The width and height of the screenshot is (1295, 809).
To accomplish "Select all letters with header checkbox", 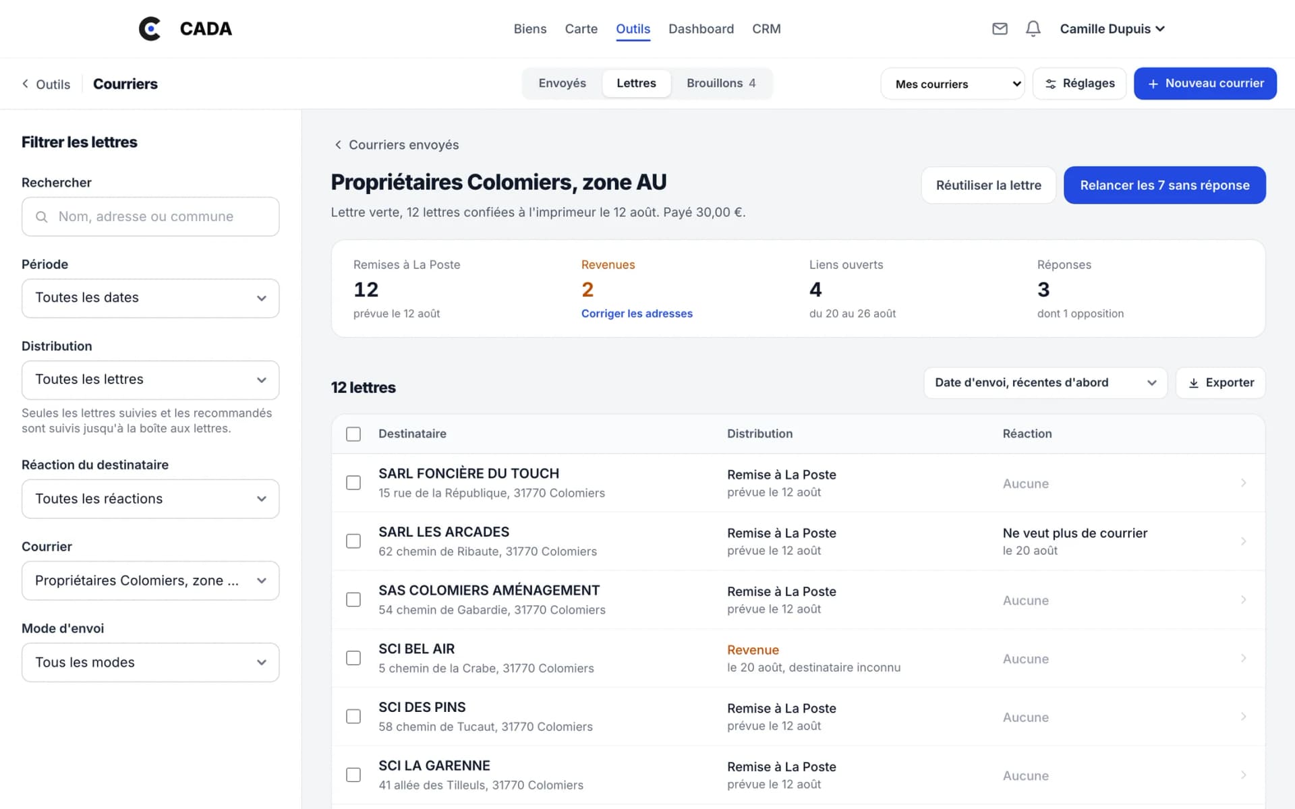I will [353, 433].
